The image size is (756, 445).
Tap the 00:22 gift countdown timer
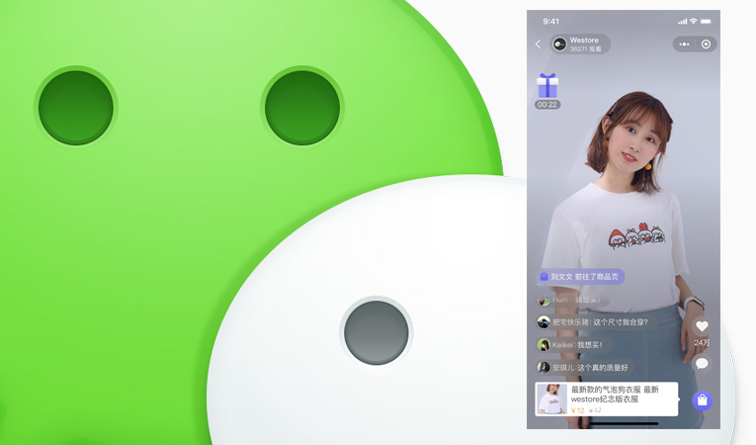[547, 105]
